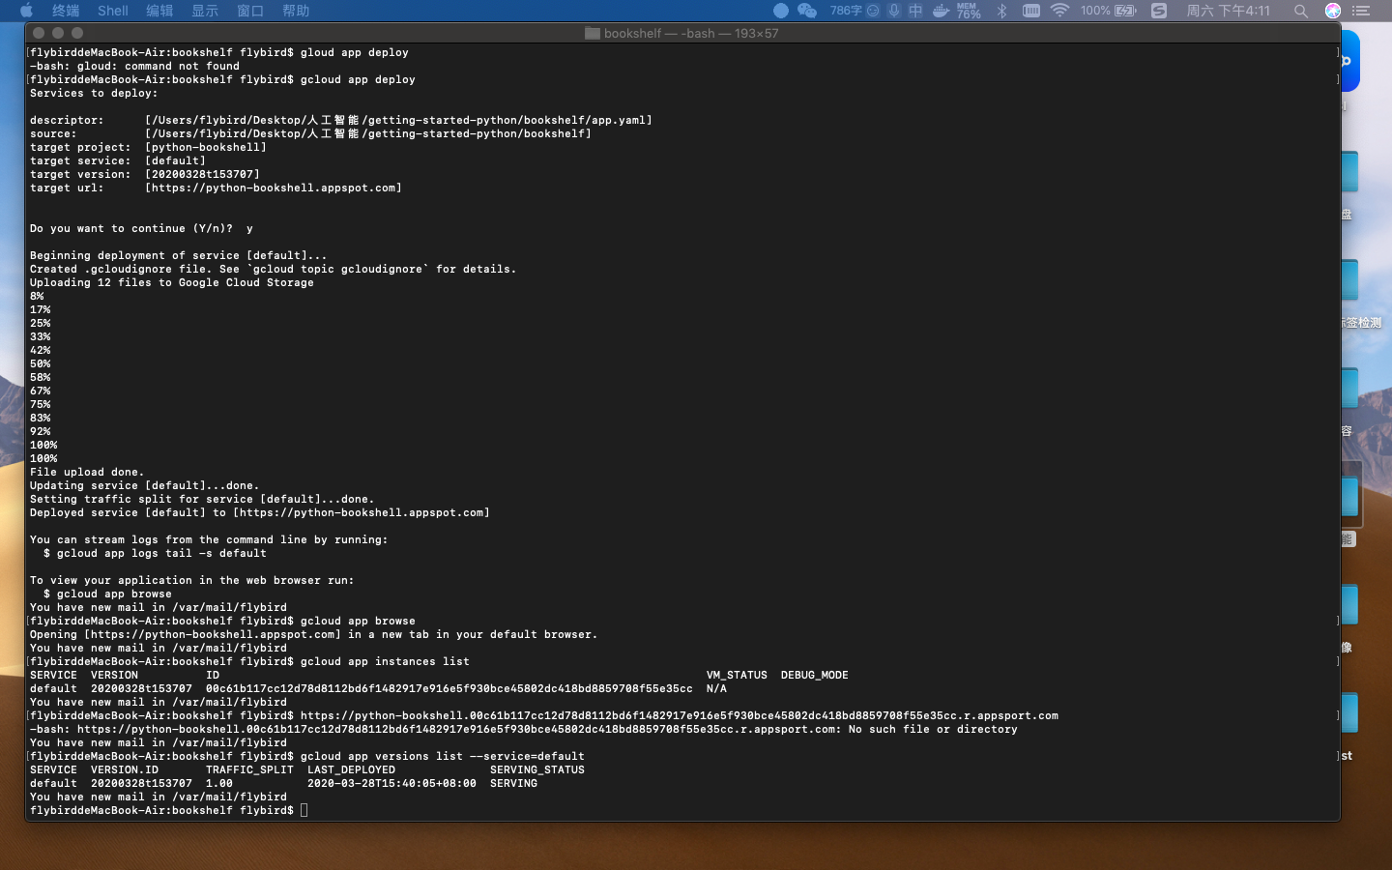
Task: Click the 'gcloud app instances list' command
Action: (x=385, y=661)
